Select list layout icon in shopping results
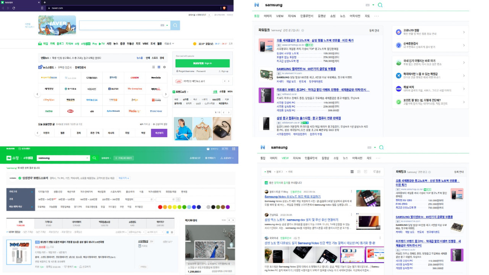Screen dimensions: 489x275 coord(168,232)
